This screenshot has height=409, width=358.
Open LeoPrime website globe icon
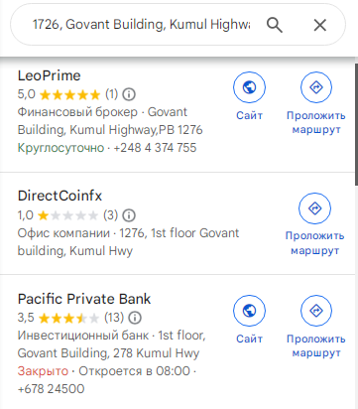(249, 87)
